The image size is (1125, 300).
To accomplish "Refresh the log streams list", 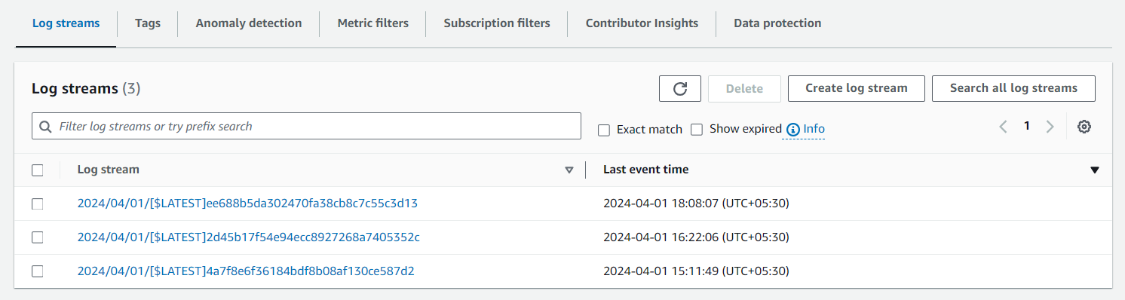I will (680, 88).
